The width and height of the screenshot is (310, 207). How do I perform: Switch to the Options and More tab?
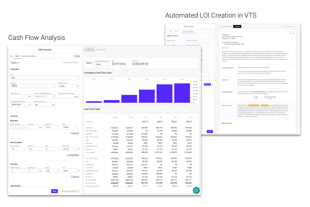[x=29, y=56]
